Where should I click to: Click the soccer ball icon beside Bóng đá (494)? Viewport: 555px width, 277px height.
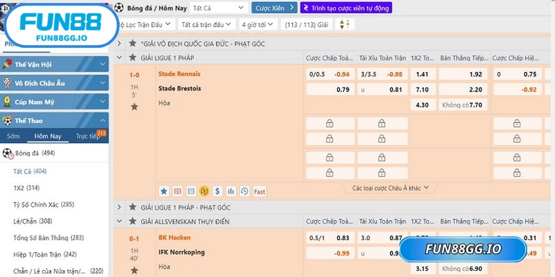point(8,153)
